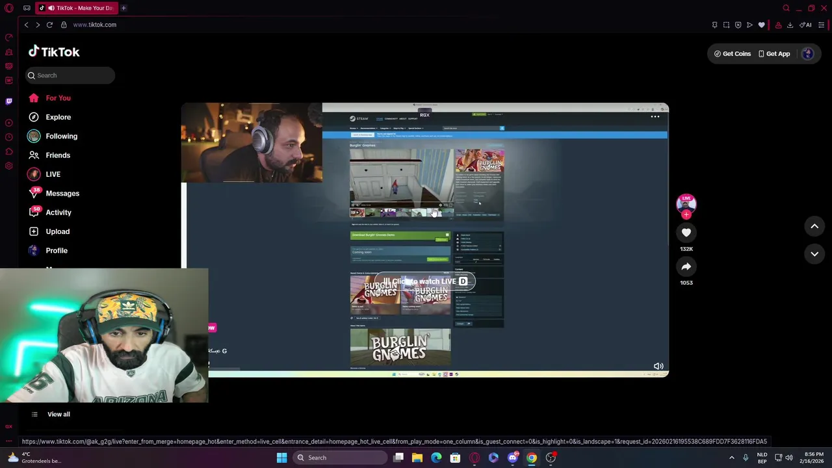Click the address bar padlock icon
This screenshot has height=468, width=832.
[x=64, y=25]
